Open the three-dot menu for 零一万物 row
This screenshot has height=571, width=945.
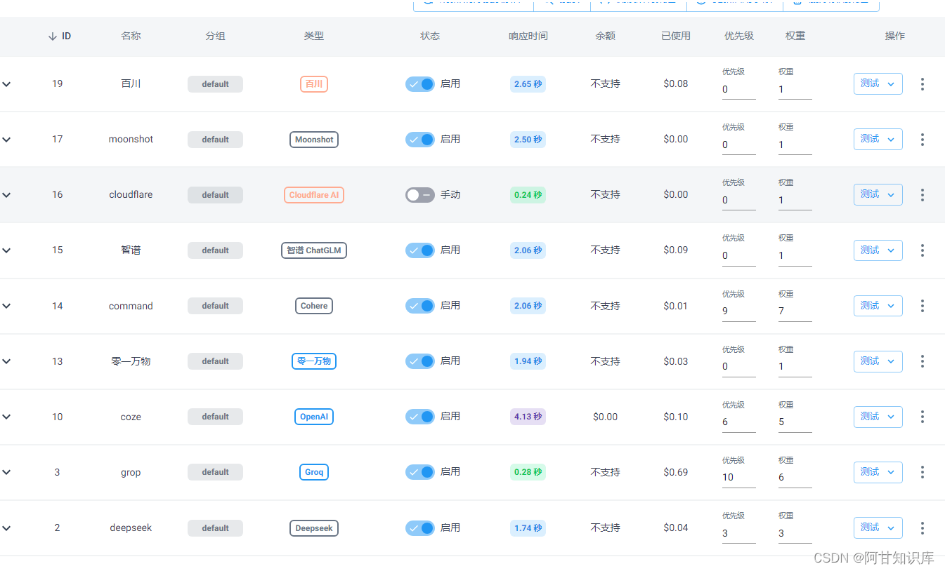pos(922,361)
